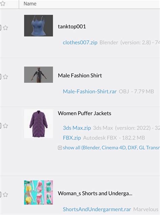Star the Woman_s Shorts and Undergarment item
160x215 pixels.
pos(5,194)
